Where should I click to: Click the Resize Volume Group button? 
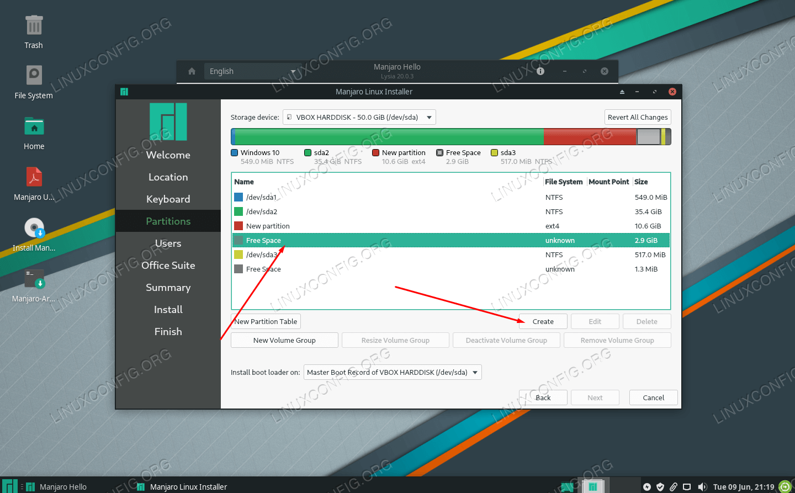pos(395,340)
